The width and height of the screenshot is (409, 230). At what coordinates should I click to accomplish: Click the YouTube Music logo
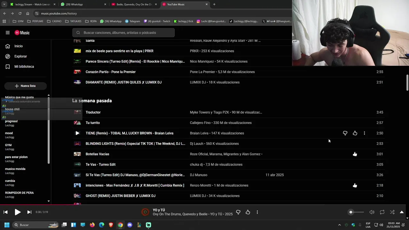tap(22, 33)
